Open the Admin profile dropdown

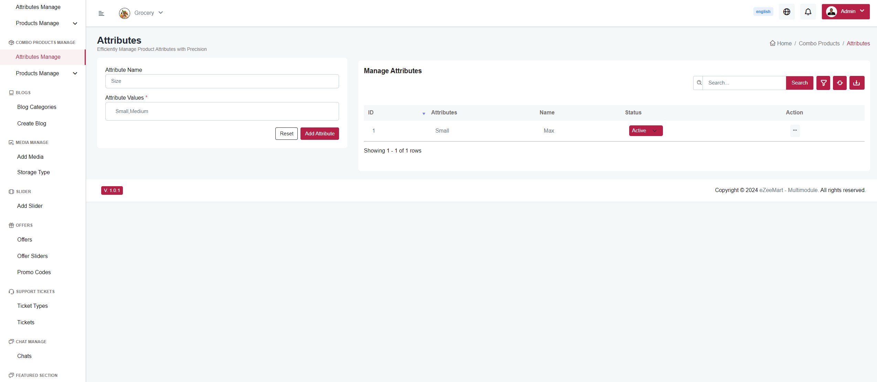tap(845, 12)
